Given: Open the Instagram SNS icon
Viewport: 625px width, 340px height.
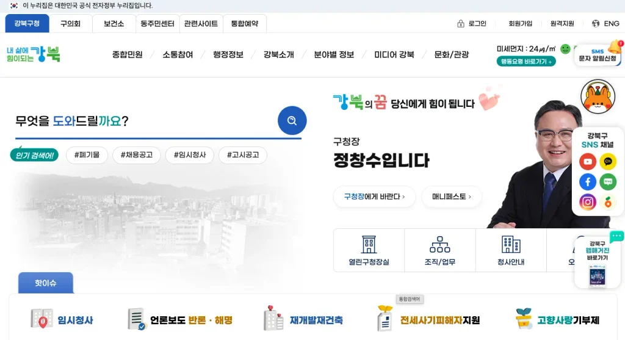Looking at the screenshot, I should [588, 202].
